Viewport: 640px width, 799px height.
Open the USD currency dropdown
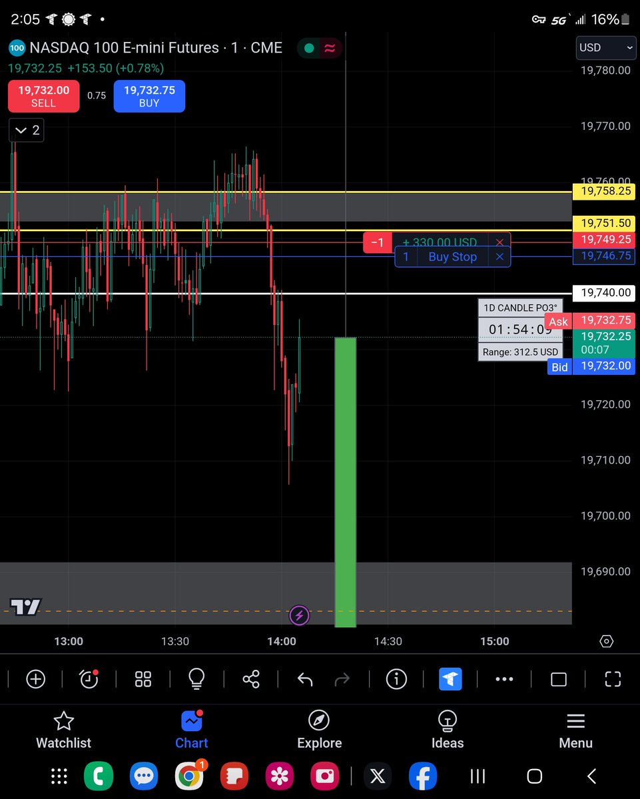(x=605, y=48)
